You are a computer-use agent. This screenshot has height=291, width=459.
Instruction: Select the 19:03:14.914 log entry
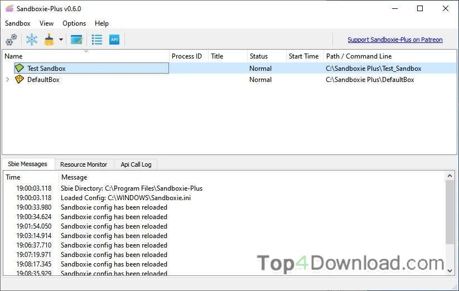[224, 236]
